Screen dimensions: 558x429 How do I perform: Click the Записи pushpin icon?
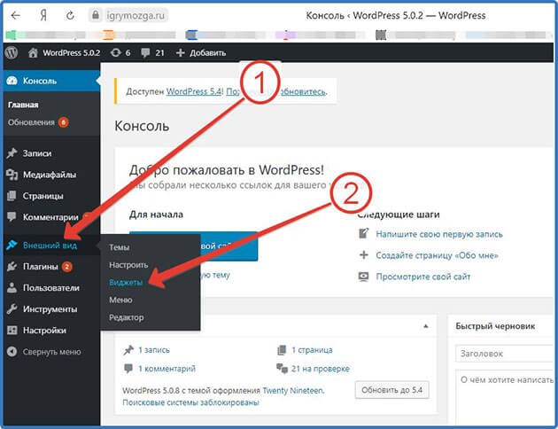click(x=12, y=153)
